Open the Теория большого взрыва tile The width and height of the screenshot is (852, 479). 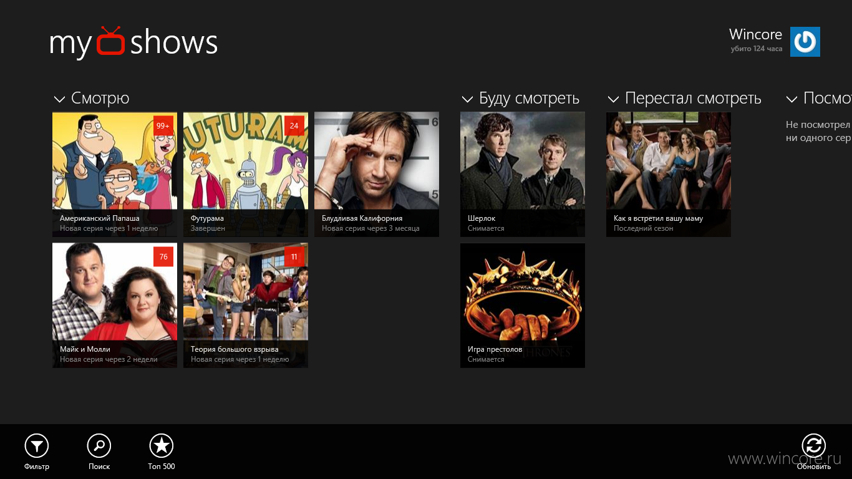pos(246,306)
